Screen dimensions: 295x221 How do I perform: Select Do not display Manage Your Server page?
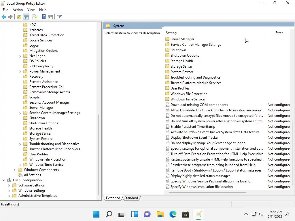click(x=208, y=143)
